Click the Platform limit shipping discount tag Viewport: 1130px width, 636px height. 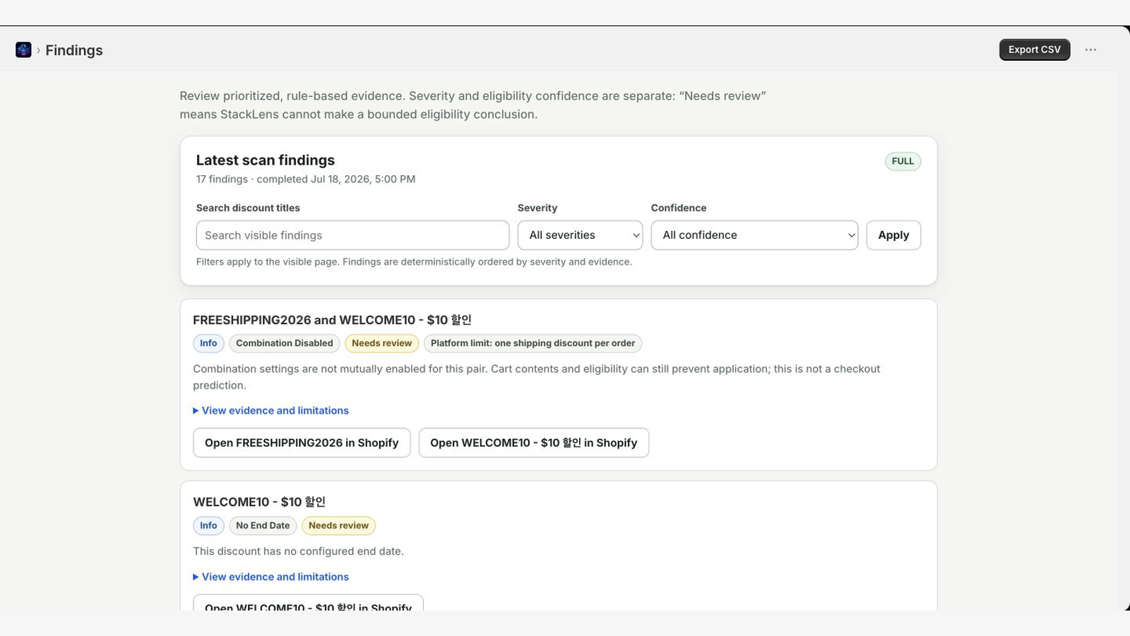coord(533,343)
